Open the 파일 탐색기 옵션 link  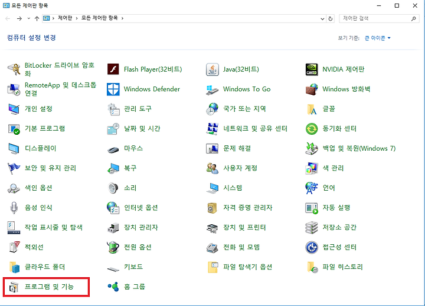[x=247, y=267]
